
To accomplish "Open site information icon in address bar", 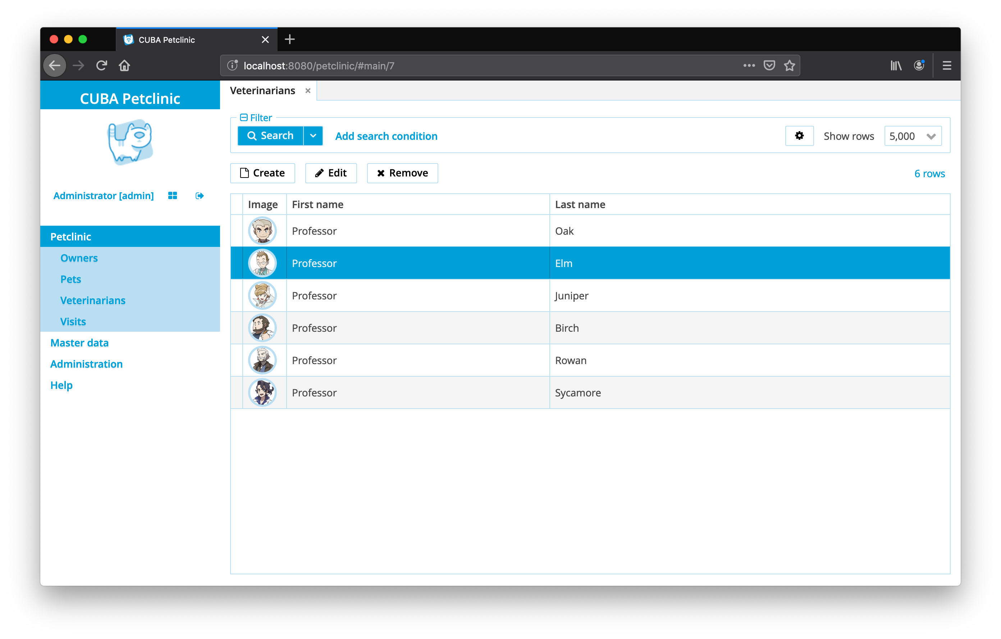I will (x=232, y=66).
